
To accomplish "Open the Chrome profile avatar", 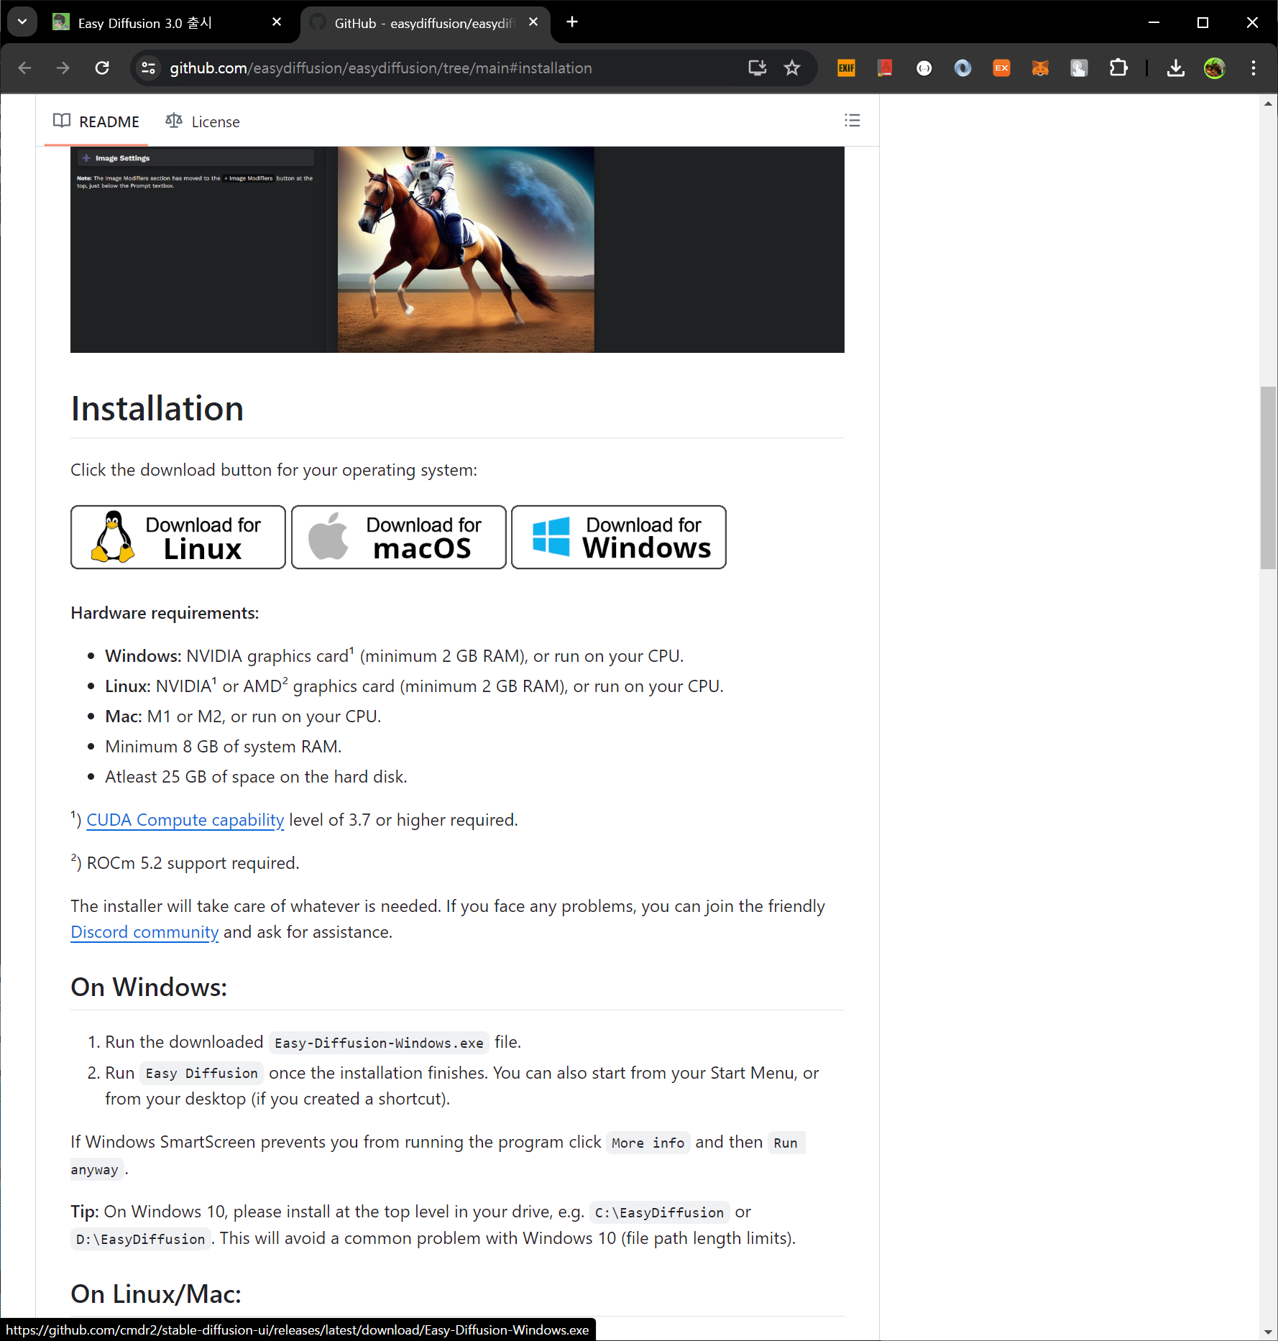I will click(x=1215, y=68).
